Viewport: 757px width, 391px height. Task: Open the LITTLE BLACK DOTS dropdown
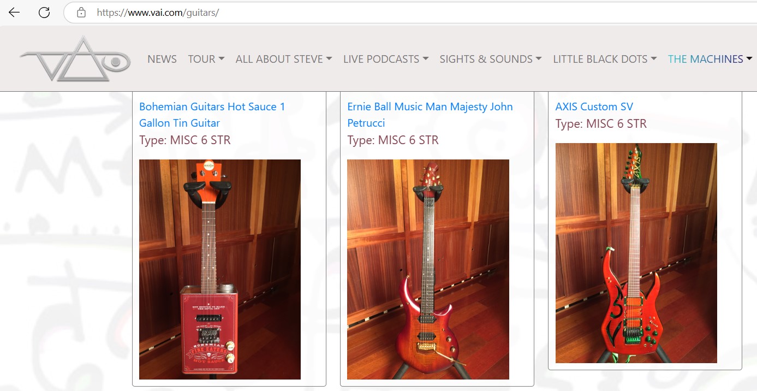tap(605, 59)
